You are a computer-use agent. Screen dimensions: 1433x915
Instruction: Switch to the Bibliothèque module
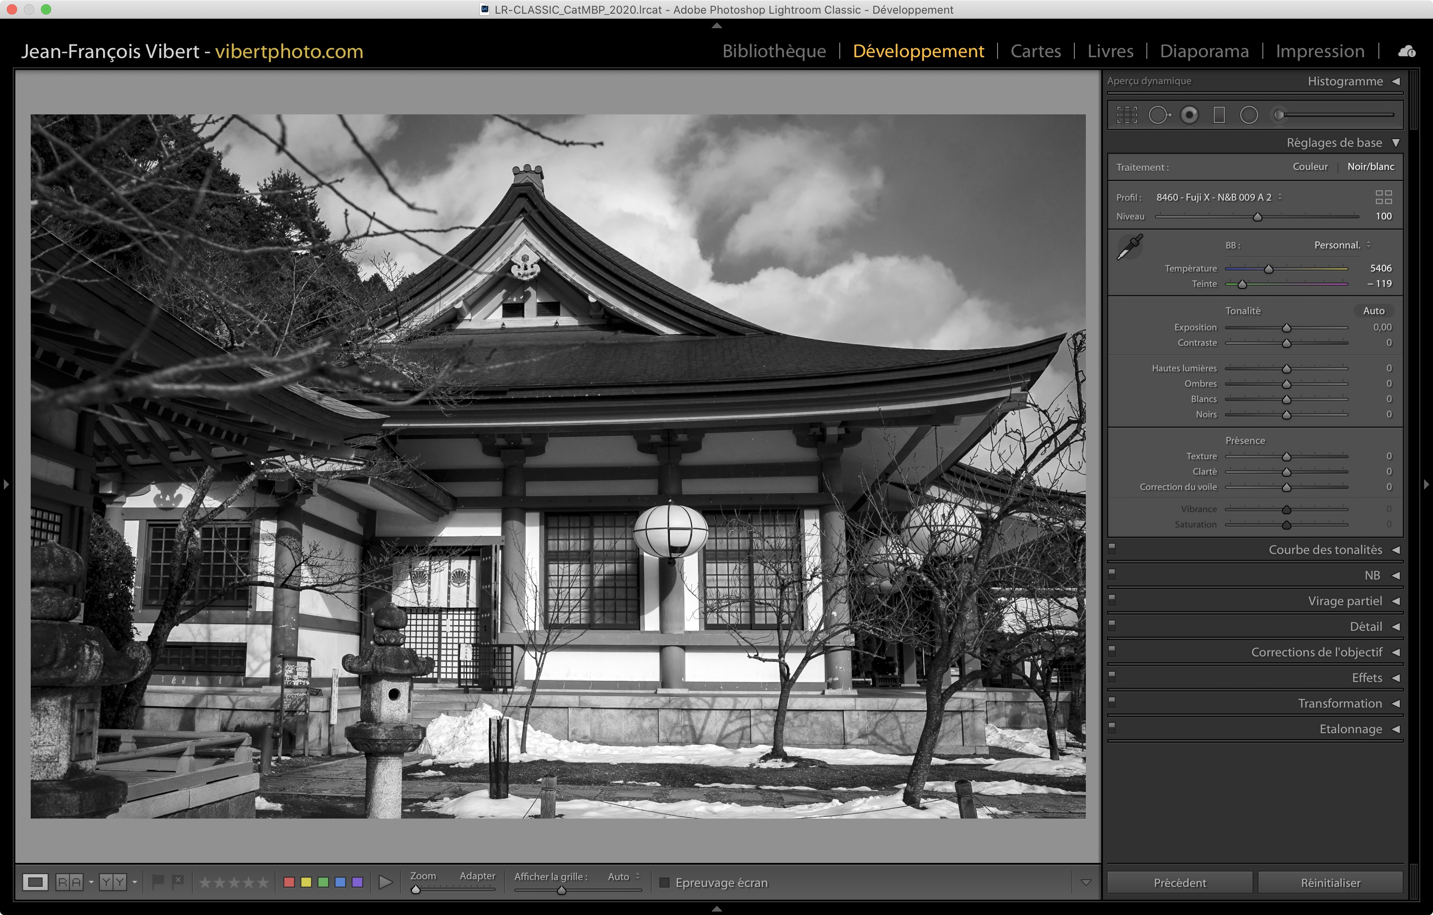(774, 51)
